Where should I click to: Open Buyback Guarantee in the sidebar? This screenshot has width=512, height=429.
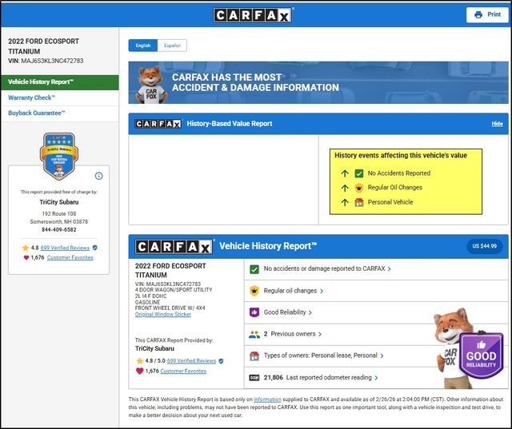click(37, 113)
